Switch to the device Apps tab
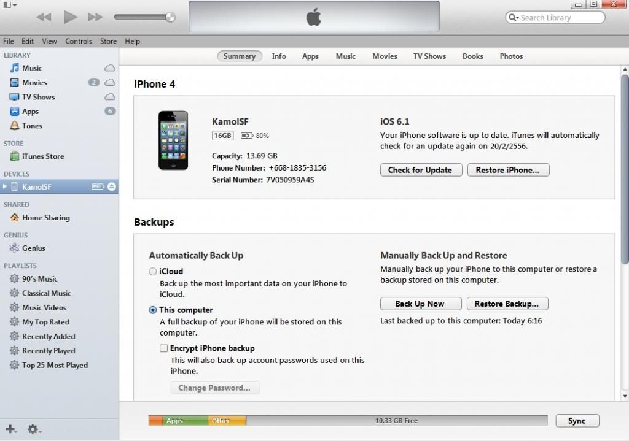 (310, 56)
